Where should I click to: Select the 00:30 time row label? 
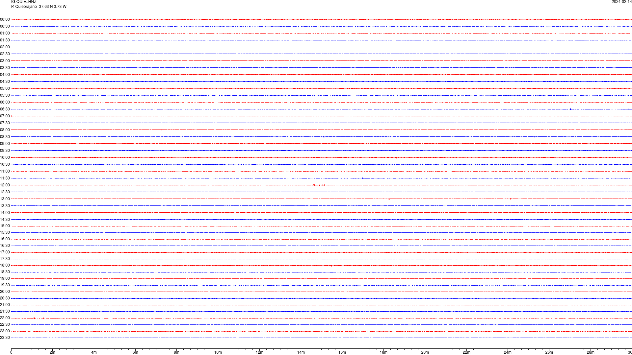point(5,26)
